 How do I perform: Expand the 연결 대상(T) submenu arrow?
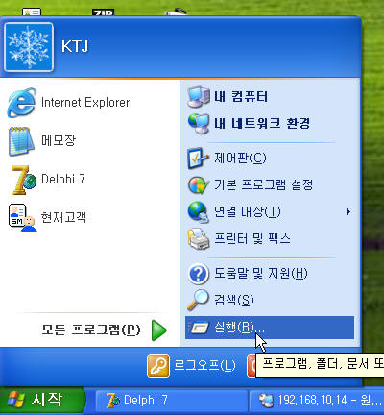pyautogui.click(x=348, y=212)
